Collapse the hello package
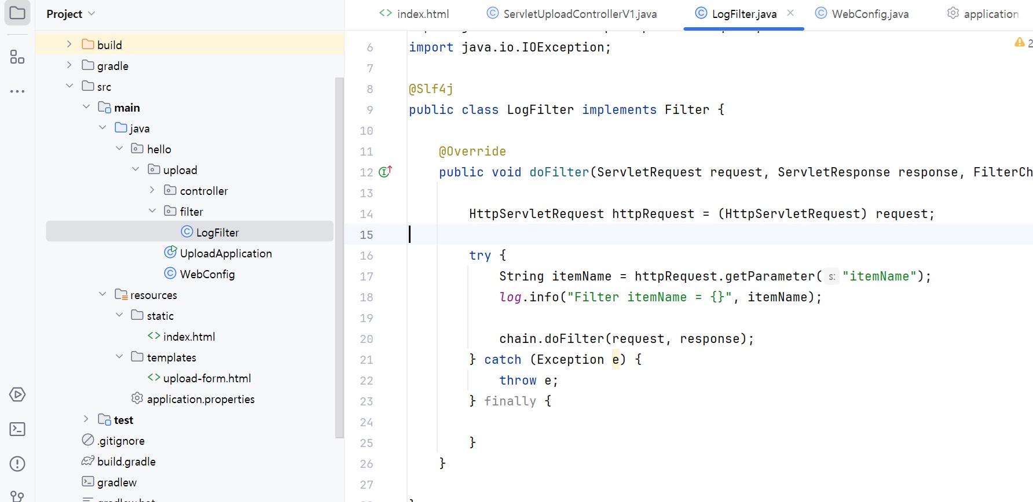The width and height of the screenshot is (1033, 502). (119, 149)
